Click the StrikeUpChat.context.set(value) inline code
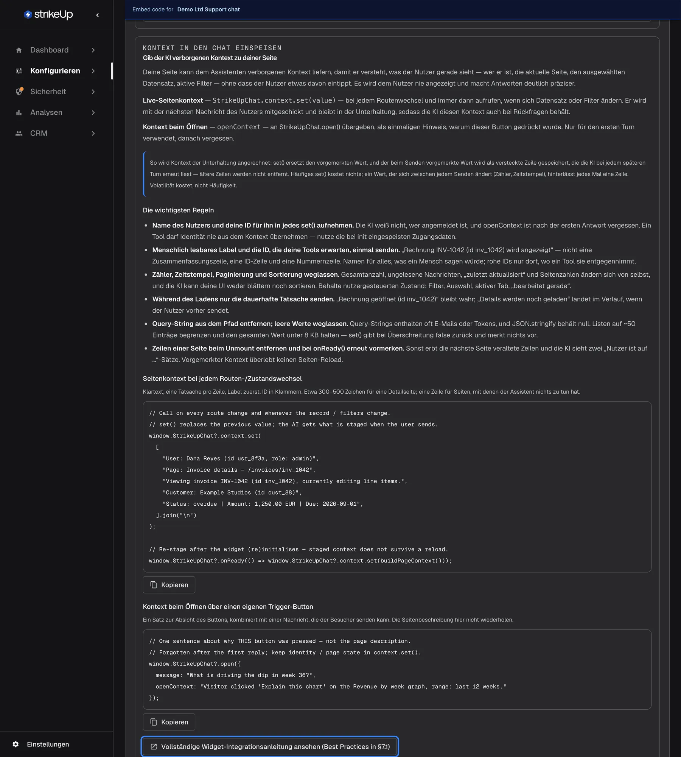Screen dimensions: 681x757 274,100
